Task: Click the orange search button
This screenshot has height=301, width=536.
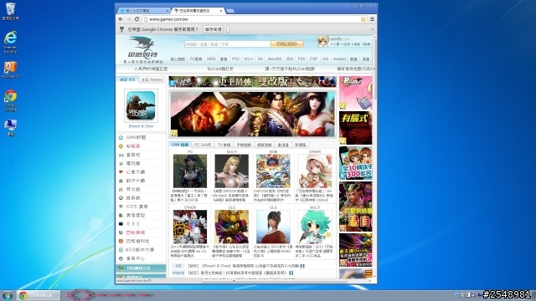Action: pyautogui.click(x=287, y=44)
